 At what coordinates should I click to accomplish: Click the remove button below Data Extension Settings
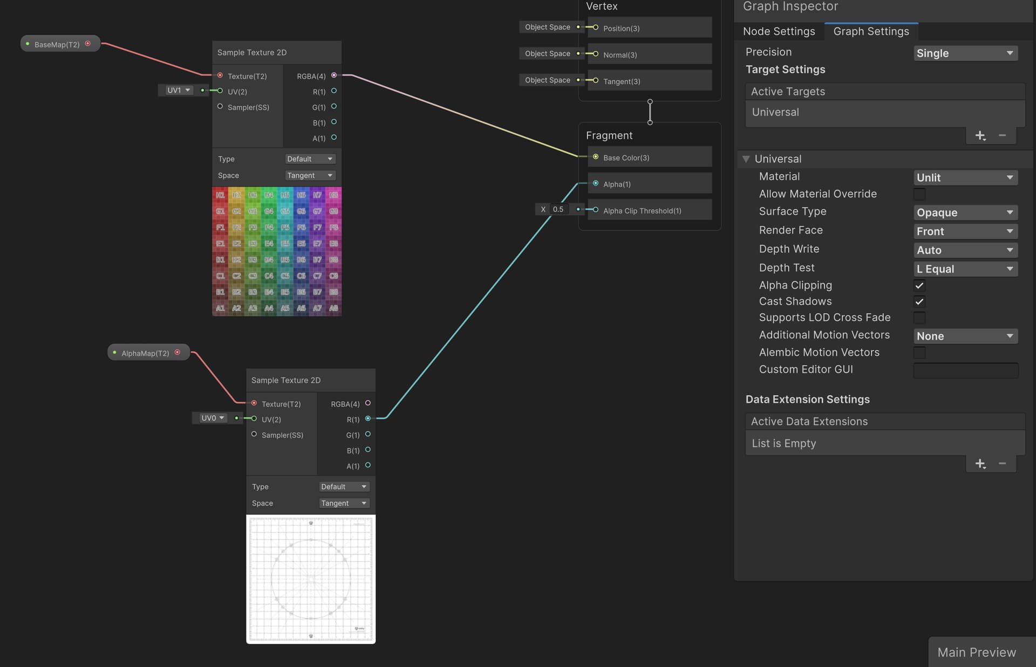click(1002, 463)
